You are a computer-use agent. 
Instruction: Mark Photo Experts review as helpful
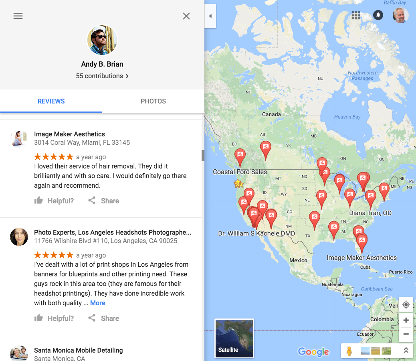(x=54, y=318)
